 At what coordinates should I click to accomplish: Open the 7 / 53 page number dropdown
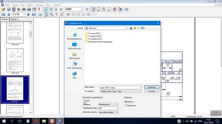(23, 14)
